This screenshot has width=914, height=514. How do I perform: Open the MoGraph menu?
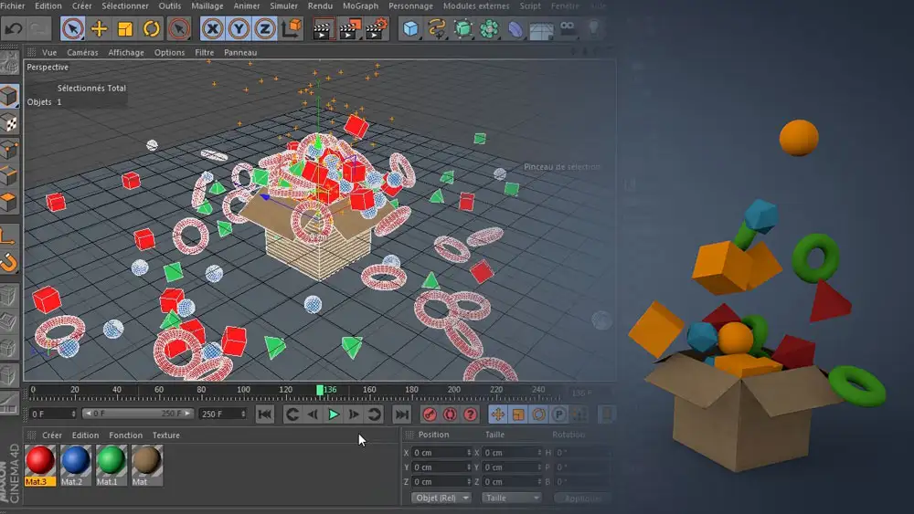click(360, 5)
